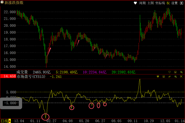185x123 pixels.
Task: Click the green 20:2392.63亿 value
Action: pyautogui.click(x=123, y=72)
